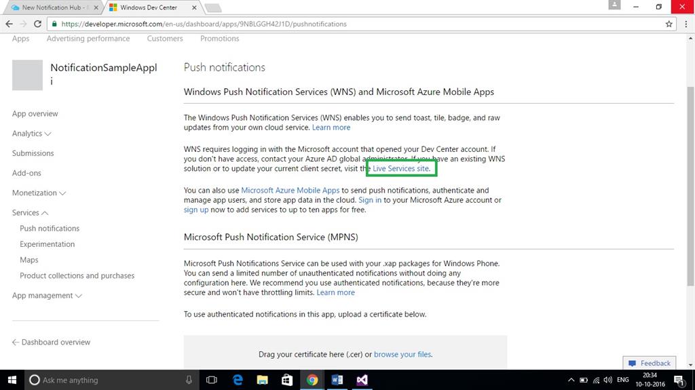Click the sign up link

[x=196, y=210]
